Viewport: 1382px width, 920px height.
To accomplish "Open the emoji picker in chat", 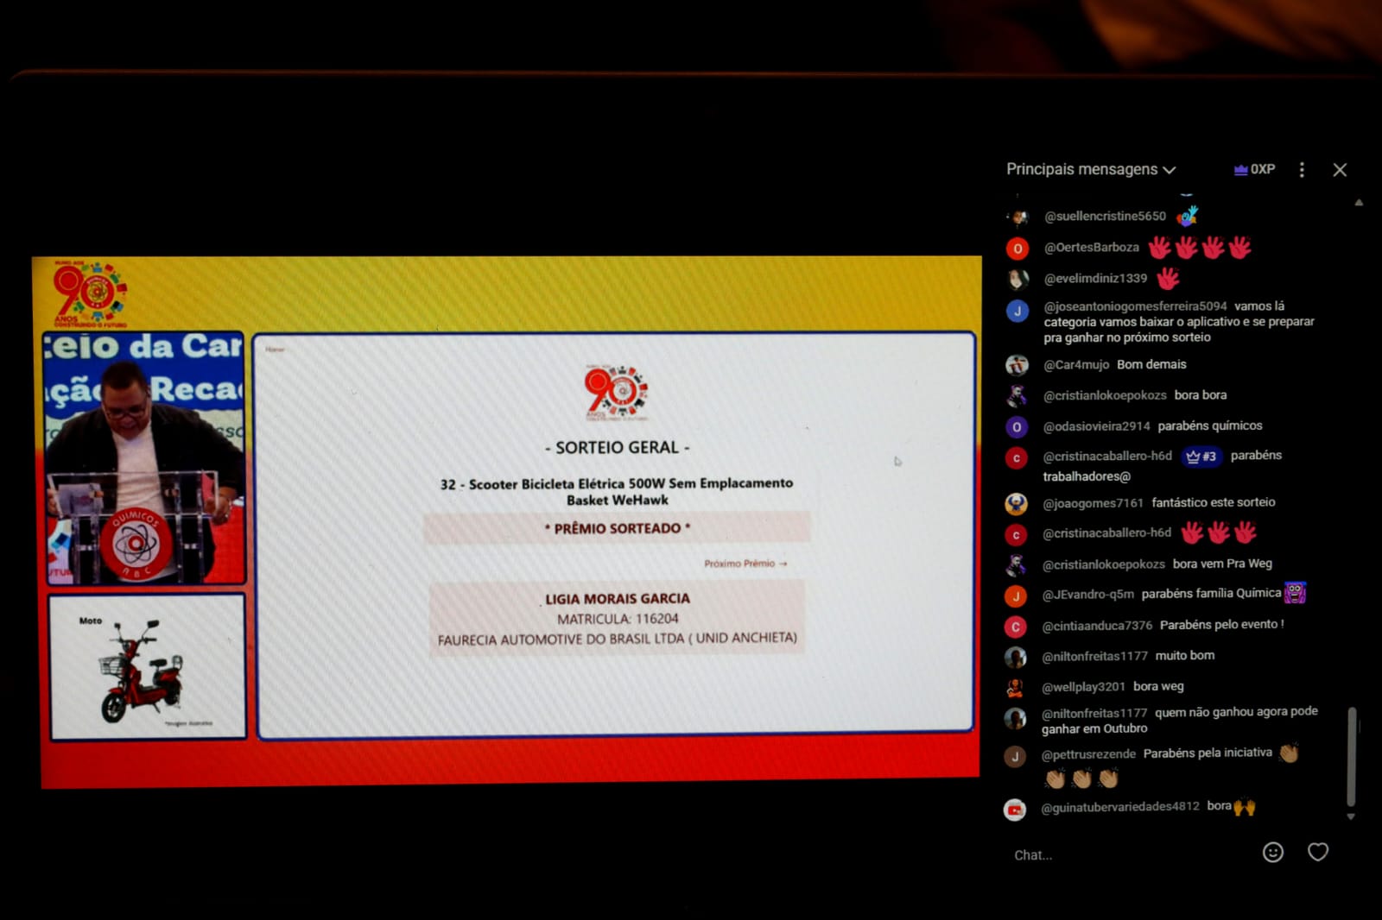I will [x=1272, y=853].
